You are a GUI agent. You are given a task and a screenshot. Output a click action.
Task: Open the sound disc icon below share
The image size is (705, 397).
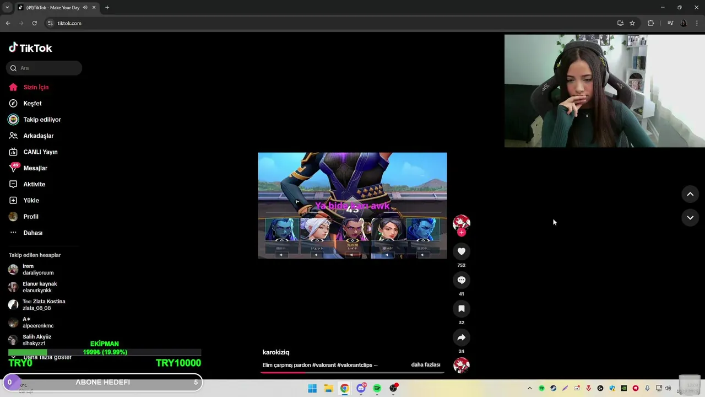(462, 365)
